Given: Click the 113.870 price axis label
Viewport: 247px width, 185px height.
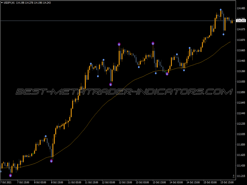Looking at the screenshot, I should [241, 40].
